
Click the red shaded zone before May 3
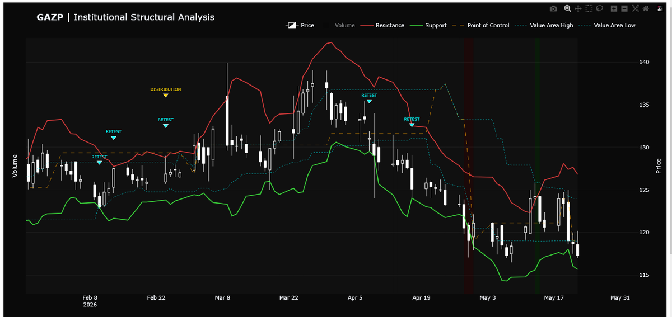tap(469, 166)
